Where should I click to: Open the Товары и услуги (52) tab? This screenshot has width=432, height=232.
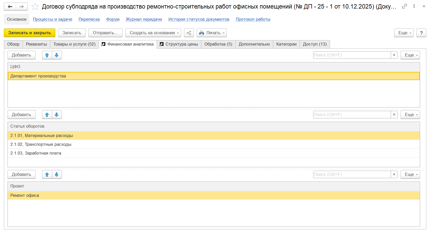tap(74, 44)
